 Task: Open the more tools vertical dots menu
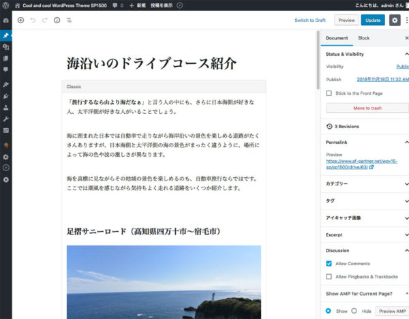click(407, 20)
